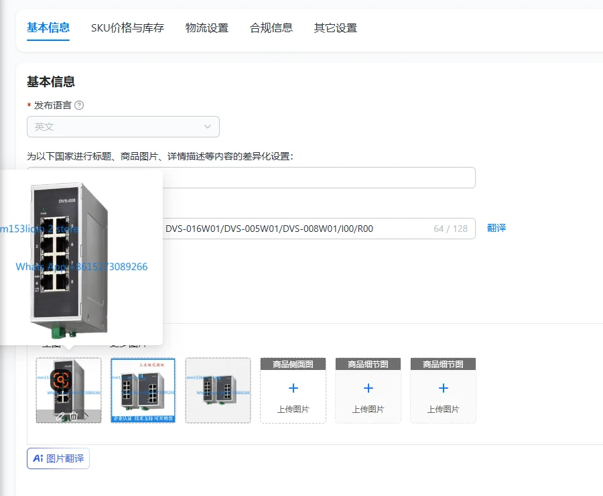
Task: Click the 64 / 128 character count text
Action: point(450,229)
